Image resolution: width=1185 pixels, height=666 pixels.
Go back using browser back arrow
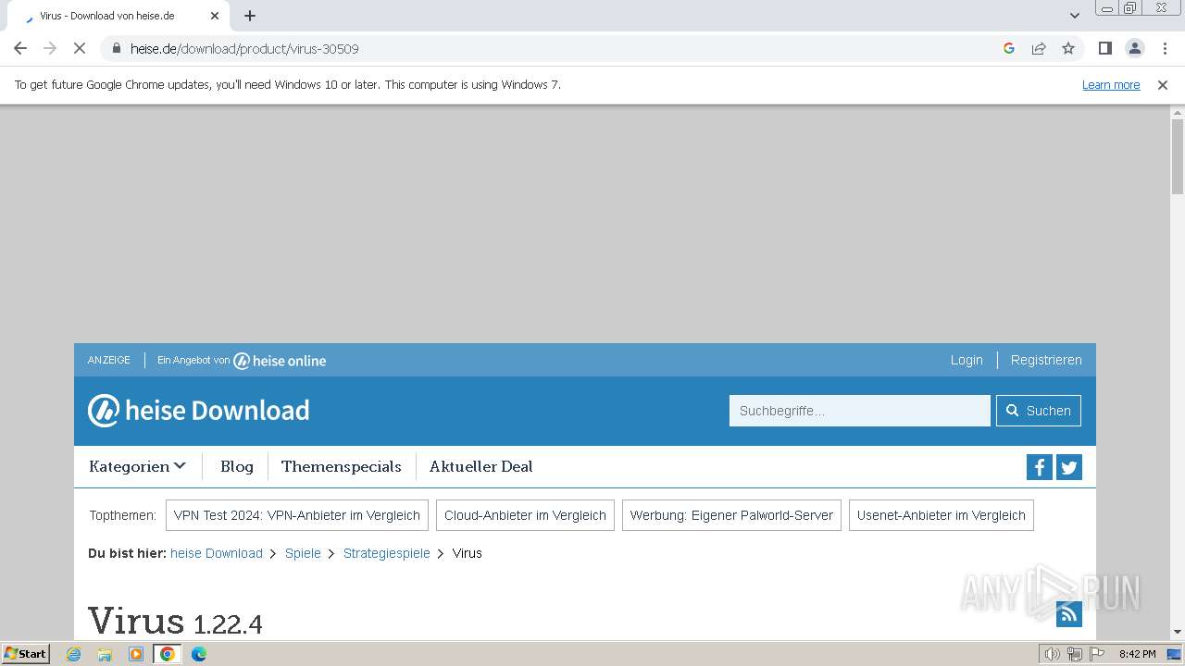coord(20,48)
